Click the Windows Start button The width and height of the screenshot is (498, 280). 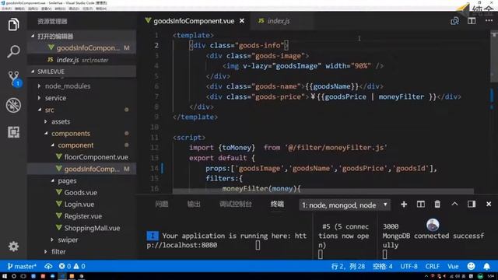click(x=4, y=276)
